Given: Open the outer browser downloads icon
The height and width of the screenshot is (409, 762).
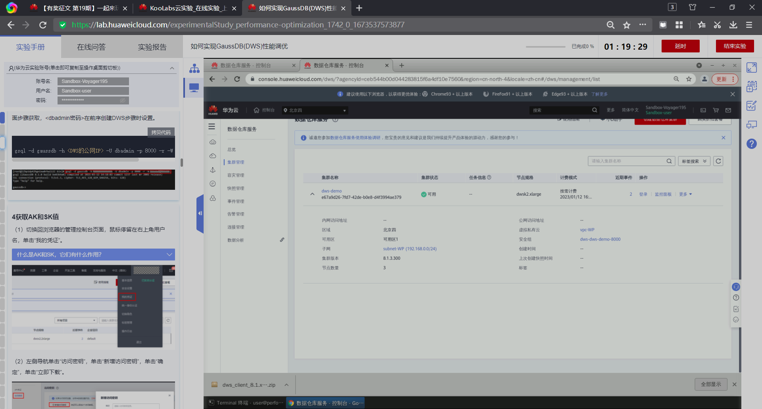Looking at the screenshot, I should pyautogui.click(x=733, y=25).
